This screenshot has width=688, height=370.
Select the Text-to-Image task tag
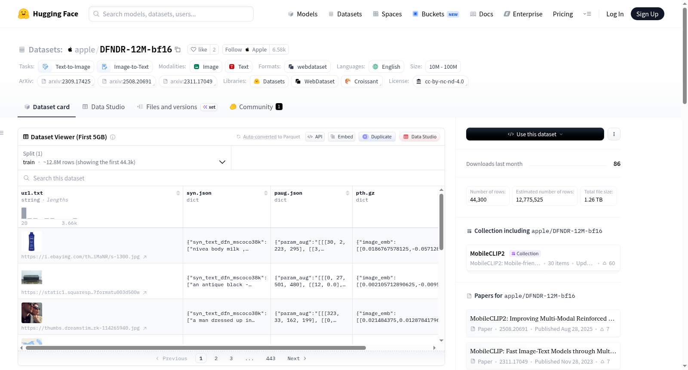tap(66, 67)
